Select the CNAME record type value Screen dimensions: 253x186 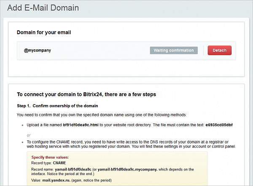click(59, 163)
